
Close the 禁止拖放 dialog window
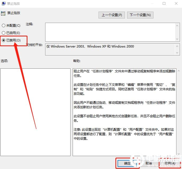click(176, 3)
